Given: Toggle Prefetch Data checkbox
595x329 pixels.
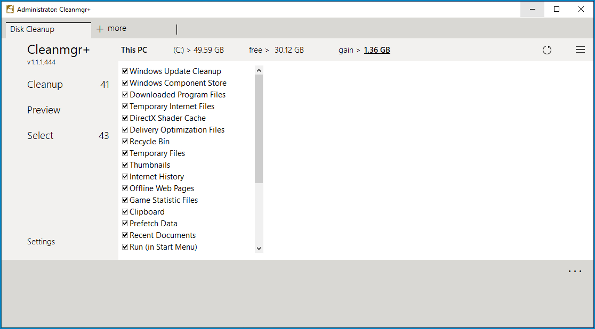Looking at the screenshot, I should click(x=125, y=224).
